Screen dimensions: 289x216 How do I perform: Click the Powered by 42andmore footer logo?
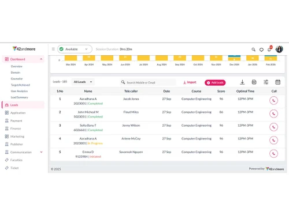click(x=275, y=169)
